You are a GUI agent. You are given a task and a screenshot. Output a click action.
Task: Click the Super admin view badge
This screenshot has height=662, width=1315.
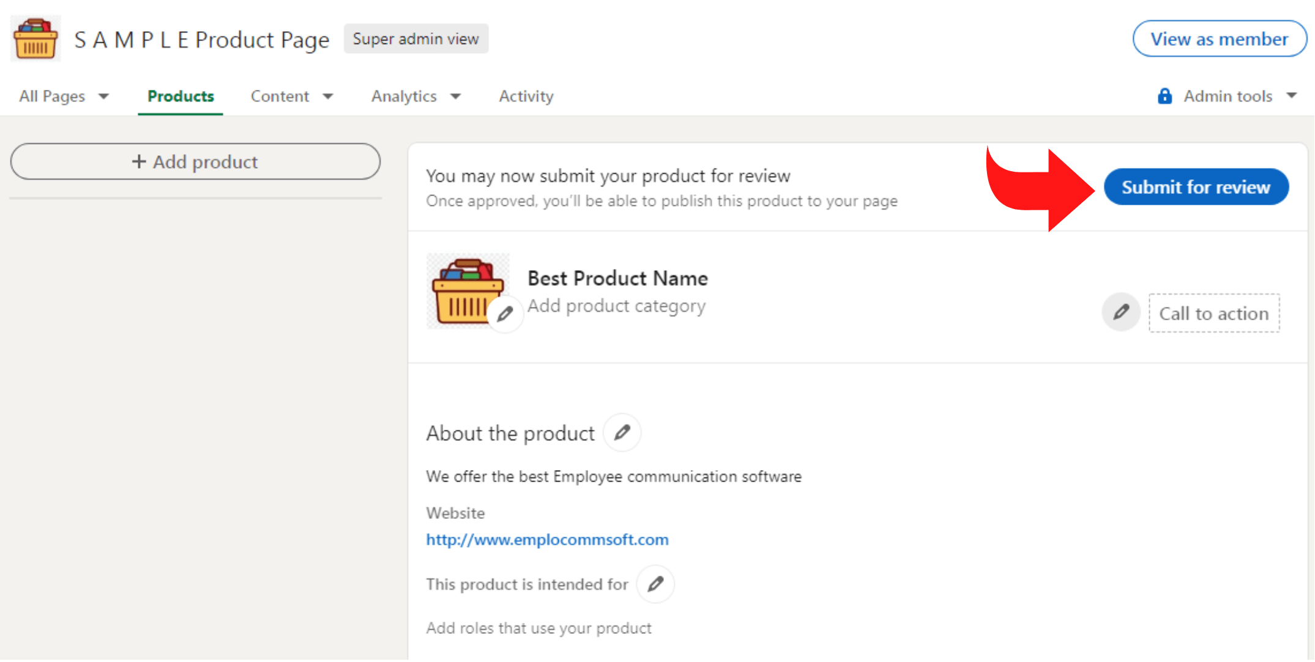pyautogui.click(x=415, y=38)
